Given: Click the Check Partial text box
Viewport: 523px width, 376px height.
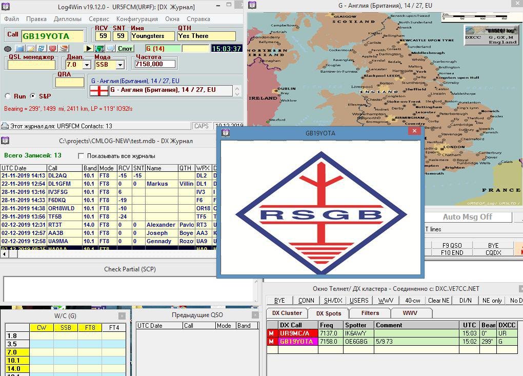Looking at the screenshot, I should click(x=129, y=289).
